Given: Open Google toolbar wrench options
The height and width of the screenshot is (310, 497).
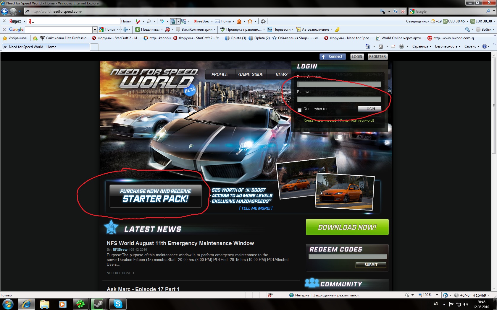Looking at the screenshot, I should tap(467, 30).
